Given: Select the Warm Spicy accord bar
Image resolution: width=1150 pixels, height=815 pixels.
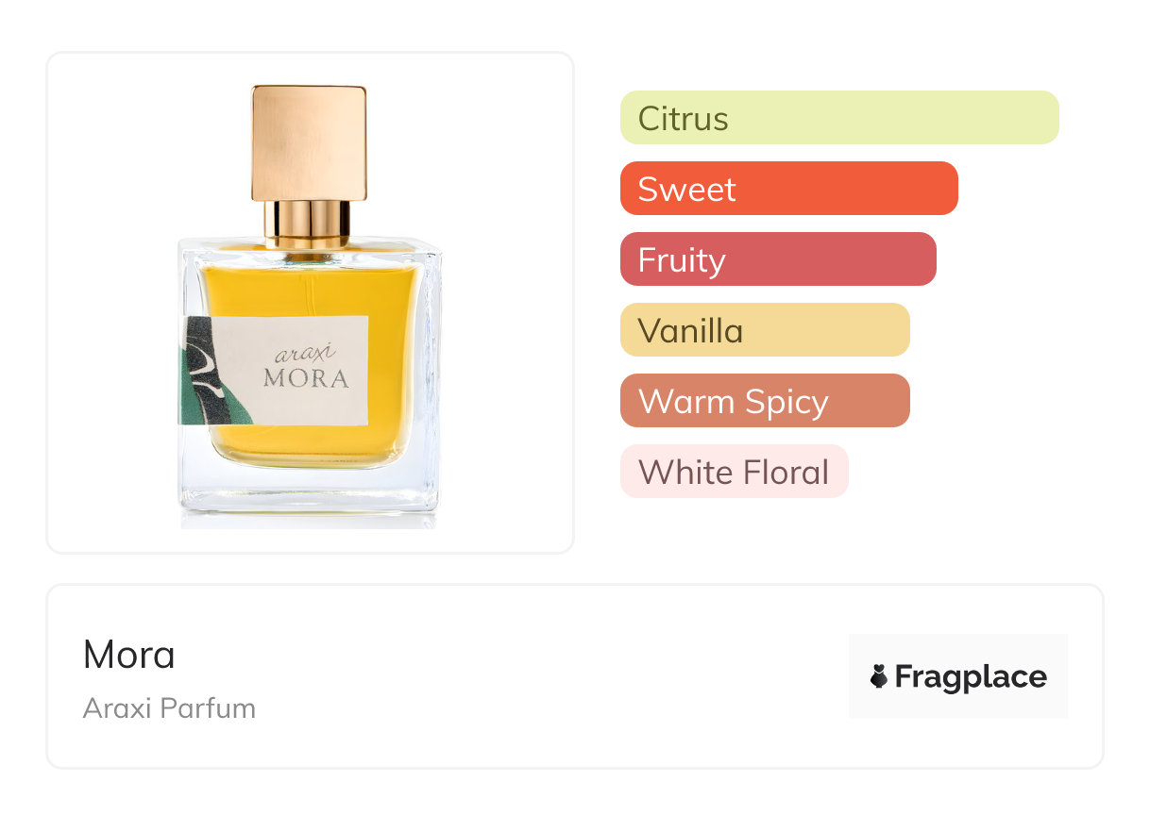Looking at the screenshot, I should coord(765,401).
